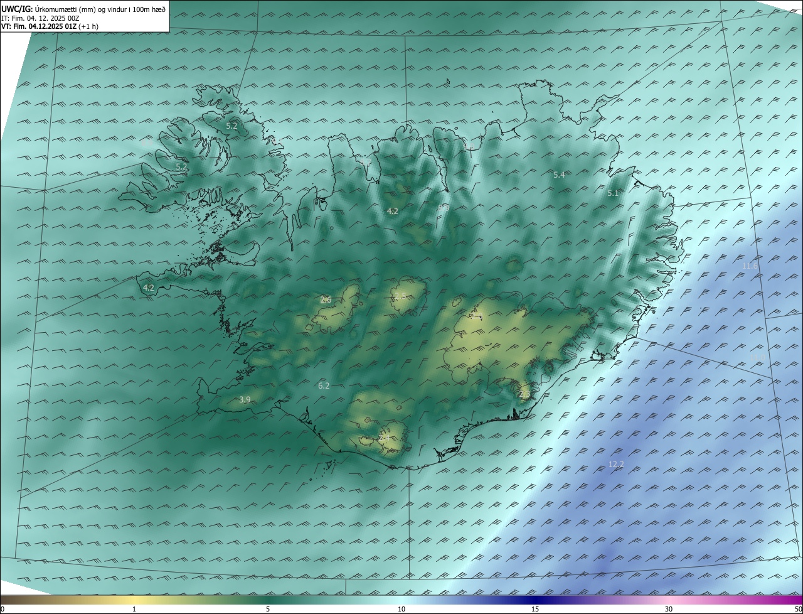Click the 12.2 value over the southeast sea
This screenshot has height=614, width=803.
[616, 465]
